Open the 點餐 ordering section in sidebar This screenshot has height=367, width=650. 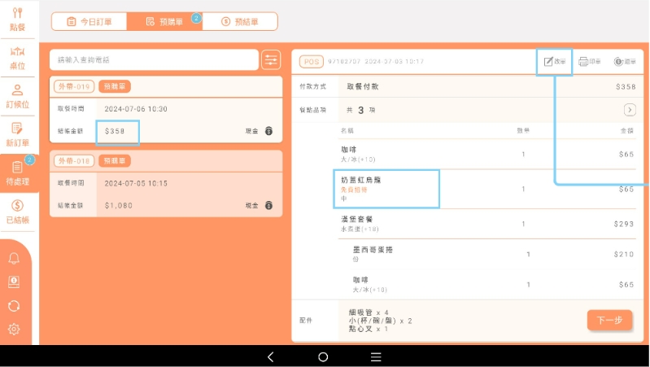pyautogui.click(x=16, y=20)
